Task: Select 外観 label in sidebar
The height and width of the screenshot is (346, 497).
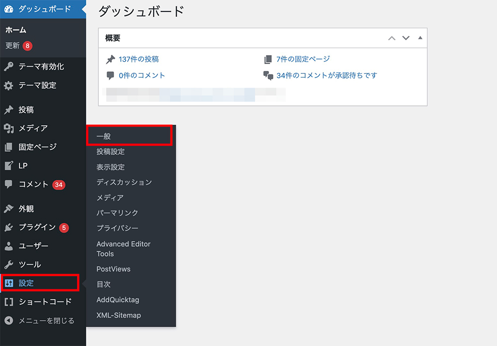Action: pos(26,208)
